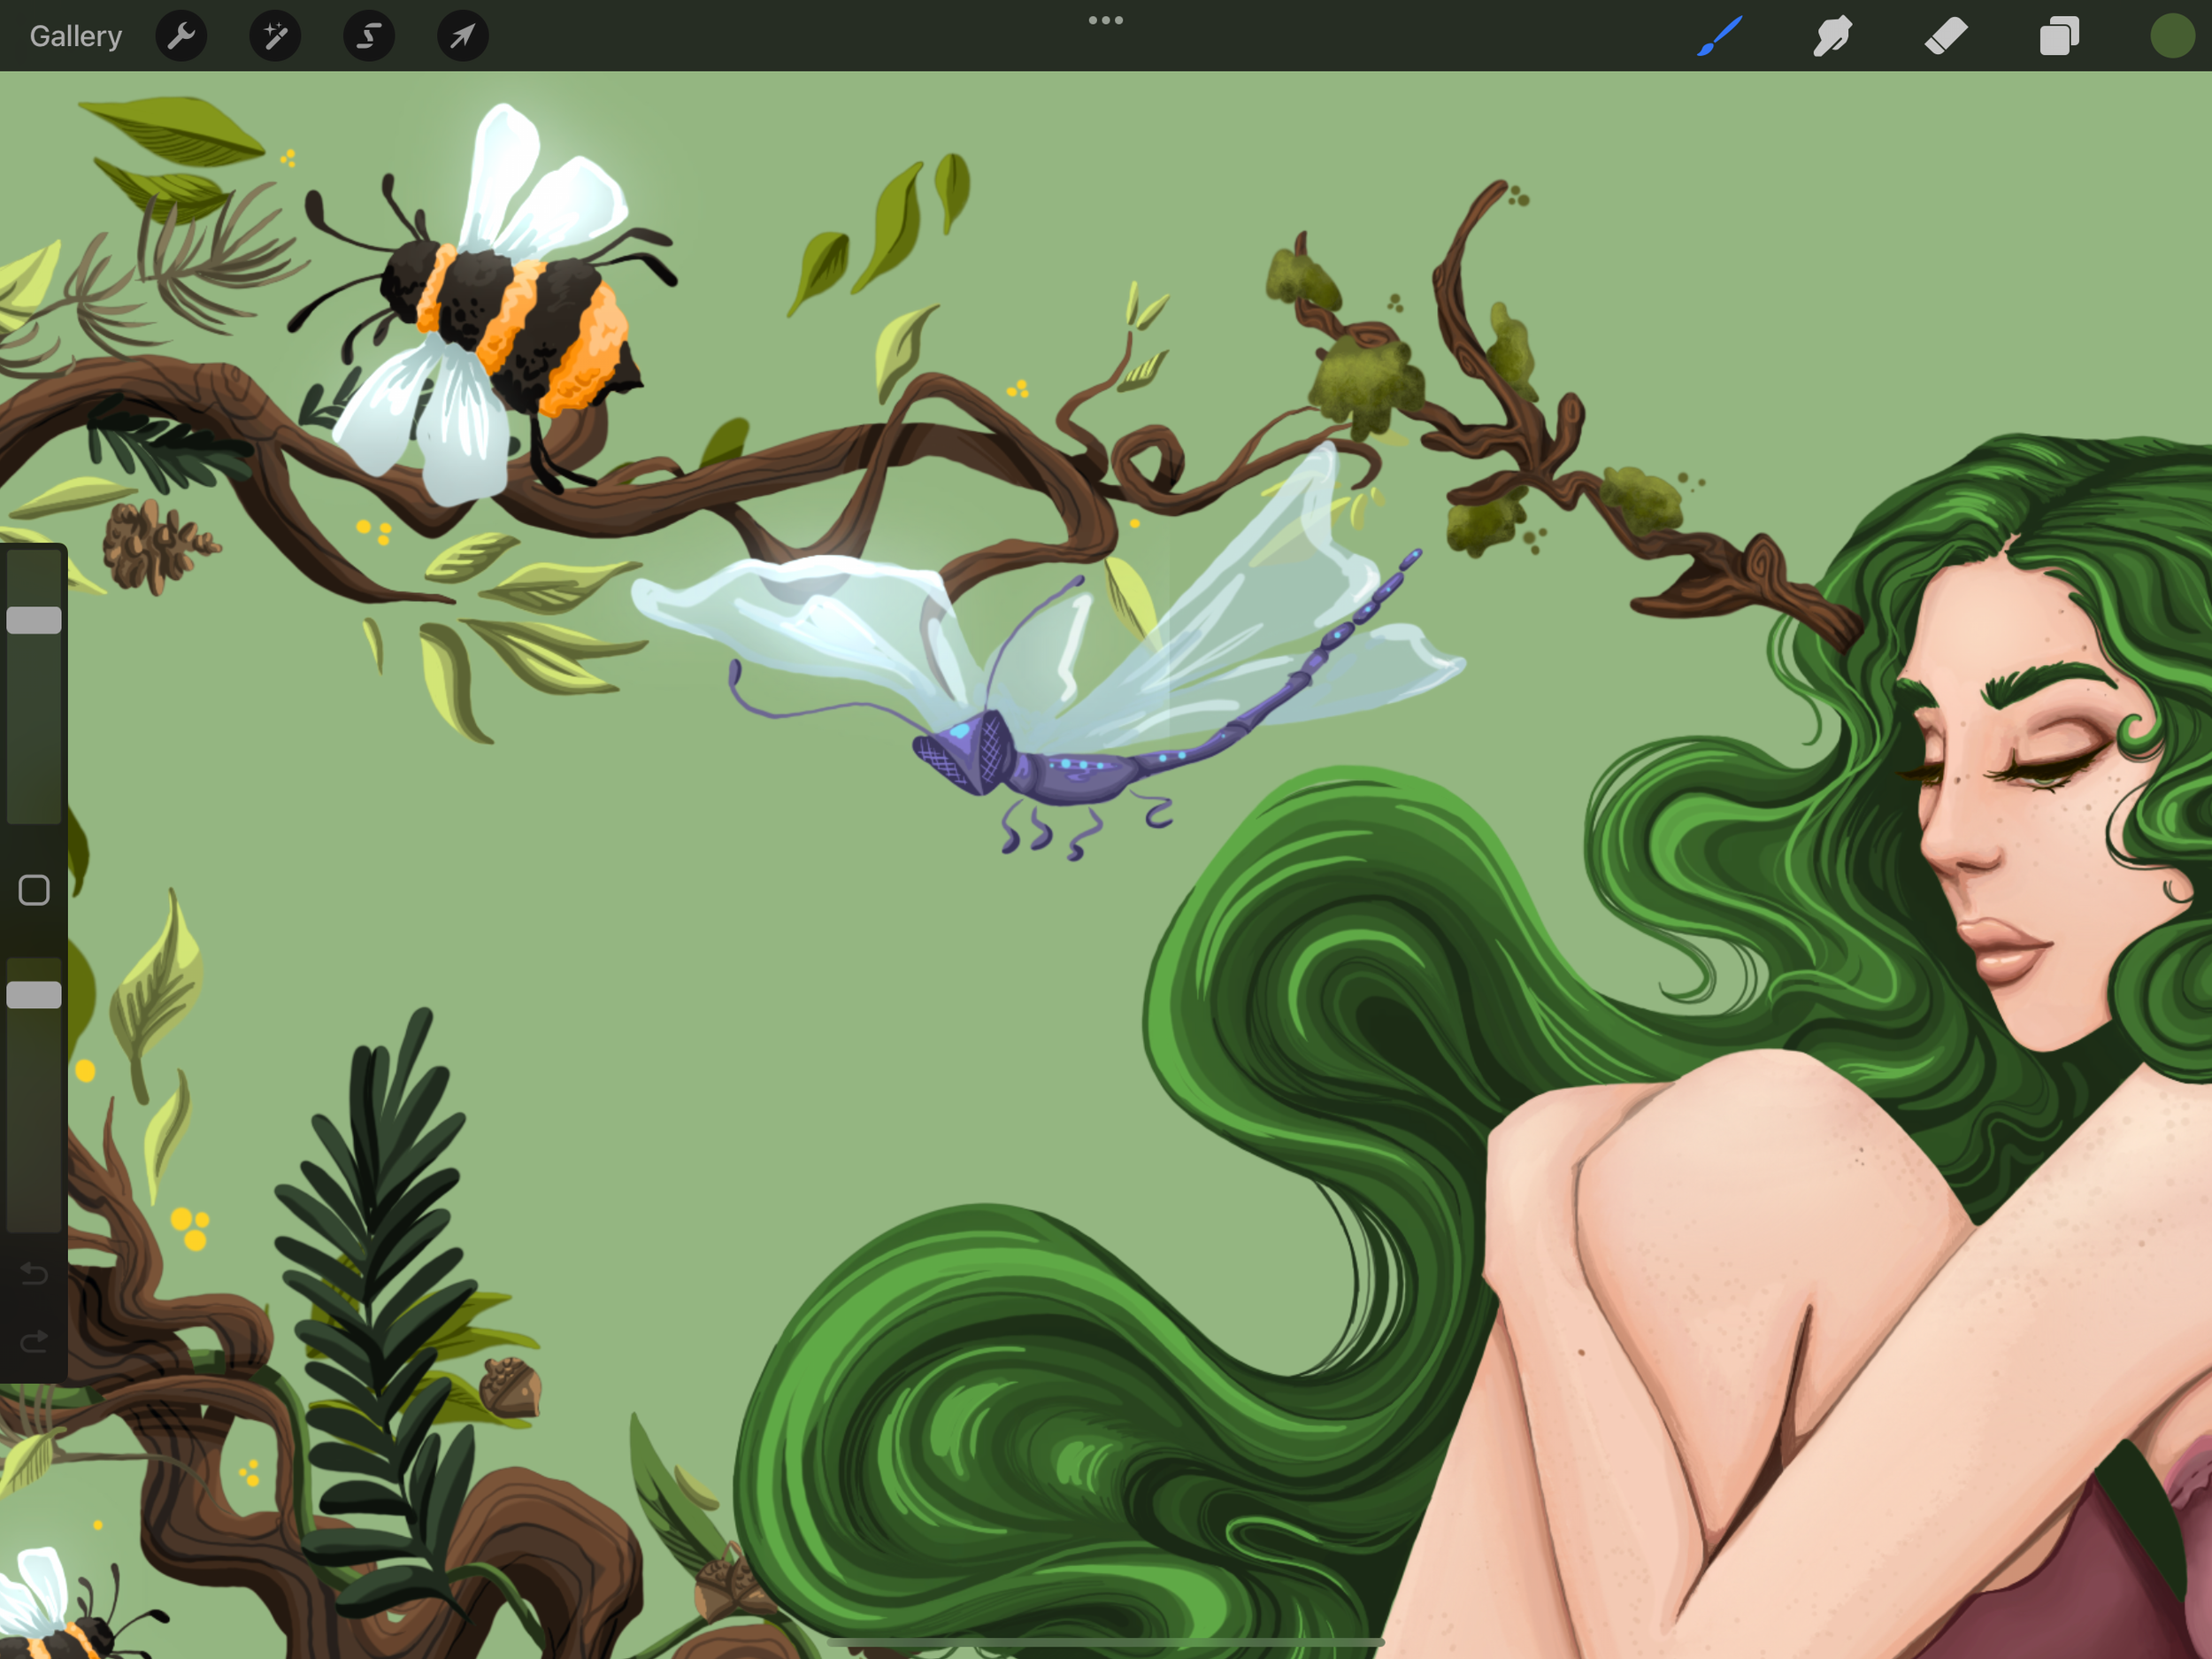Select the Smudge tool
Screen dimensions: 2212x1659
(x=1833, y=36)
